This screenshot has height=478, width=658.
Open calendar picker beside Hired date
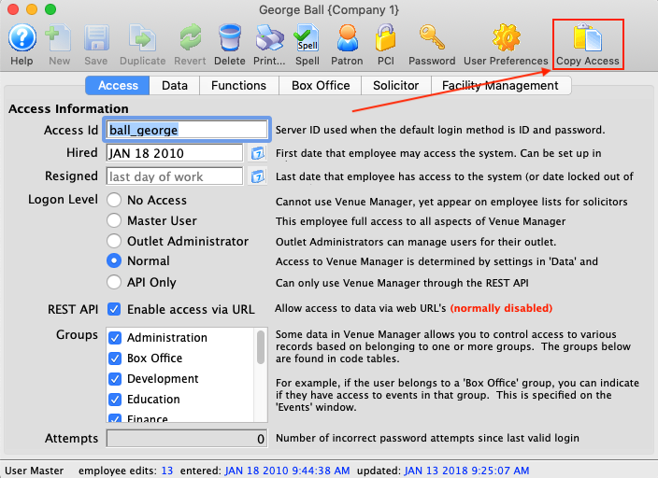[257, 153]
